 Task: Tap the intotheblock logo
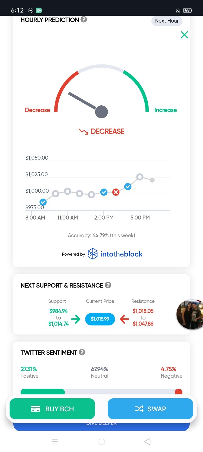pyautogui.click(x=115, y=254)
